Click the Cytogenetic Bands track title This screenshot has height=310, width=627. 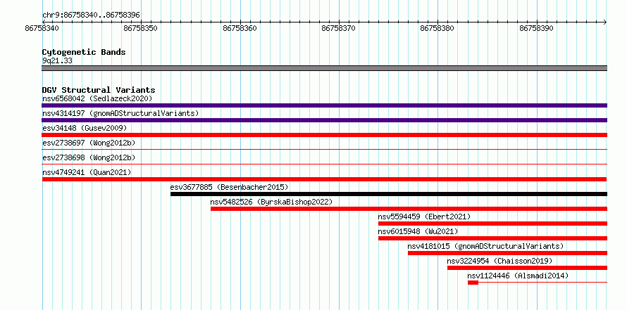click(84, 52)
